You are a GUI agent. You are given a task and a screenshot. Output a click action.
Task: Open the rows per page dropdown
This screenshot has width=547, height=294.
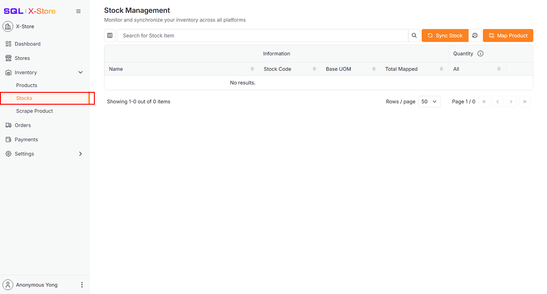(x=429, y=102)
